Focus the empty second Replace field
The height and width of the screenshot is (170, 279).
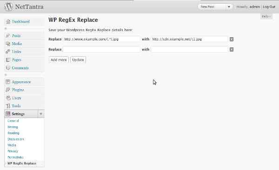(101, 49)
